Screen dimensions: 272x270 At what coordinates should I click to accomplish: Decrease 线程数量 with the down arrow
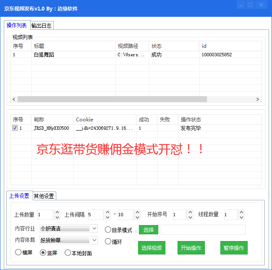tap(241, 217)
